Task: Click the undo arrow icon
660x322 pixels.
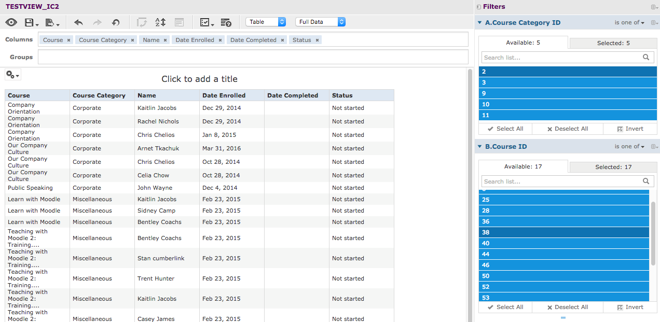Action: pyautogui.click(x=78, y=22)
